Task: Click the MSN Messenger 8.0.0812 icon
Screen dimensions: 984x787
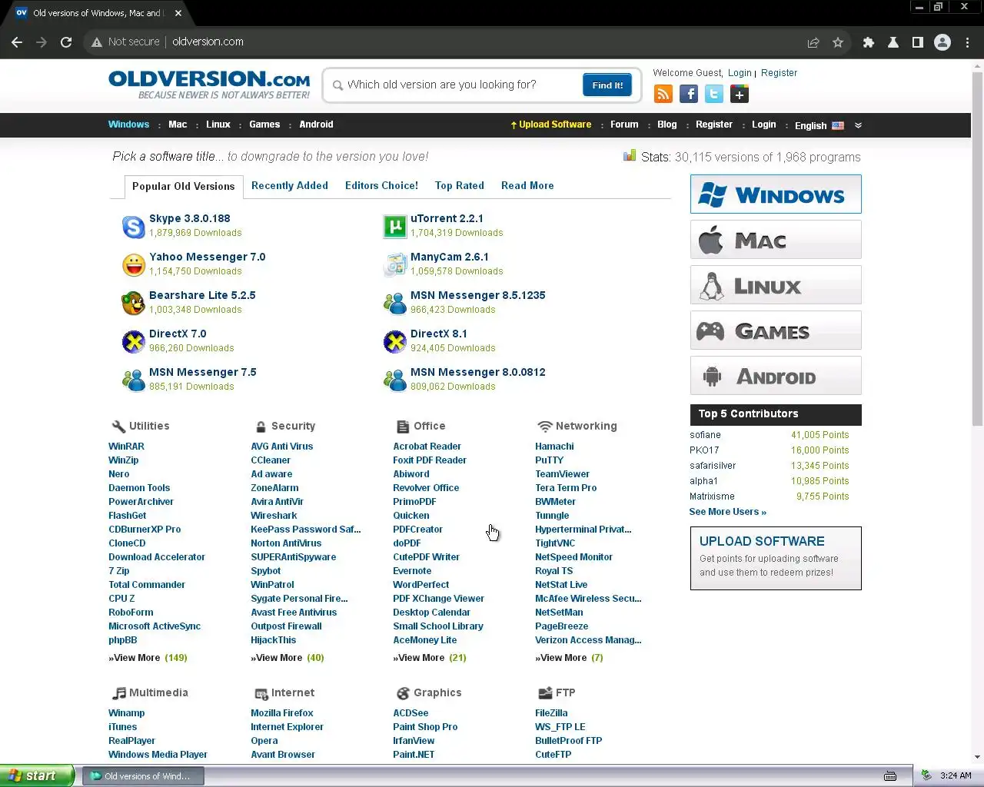Action: (394, 380)
